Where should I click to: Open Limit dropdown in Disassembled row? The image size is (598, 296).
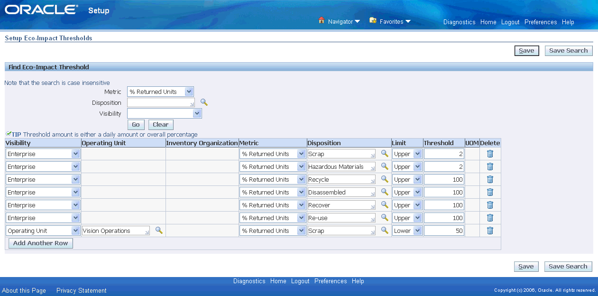point(407,193)
